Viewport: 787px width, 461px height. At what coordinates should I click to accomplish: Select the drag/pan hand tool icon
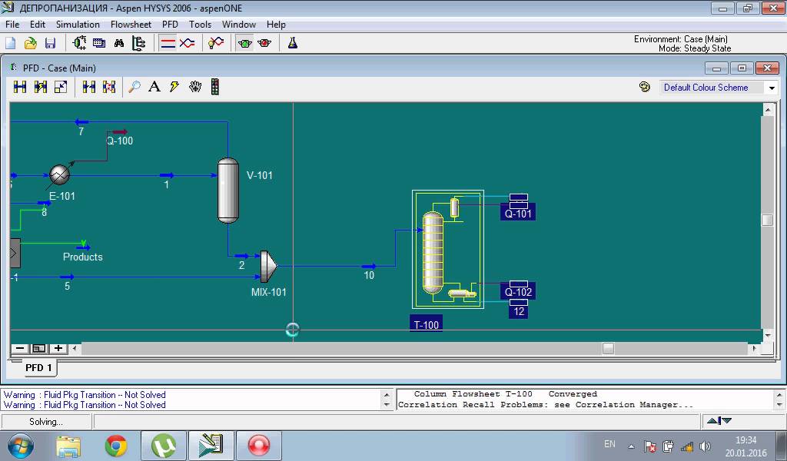click(194, 87)
